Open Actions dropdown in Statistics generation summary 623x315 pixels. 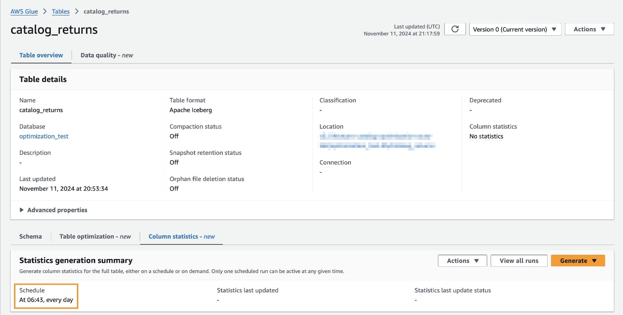click(463, 261)
